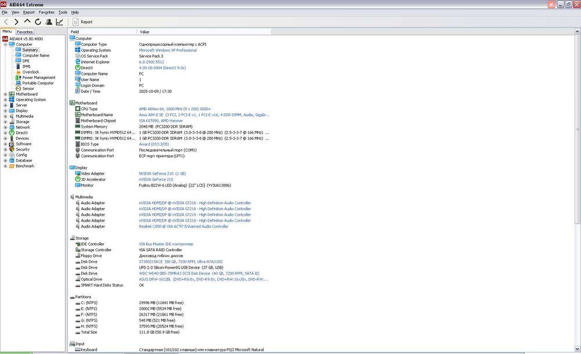Open the Favorites menu

click(x=46, y=12)
